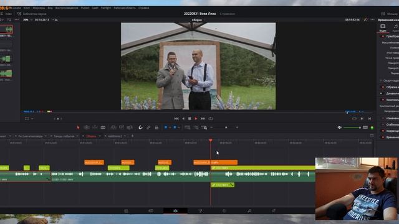
Task: Open the Fairlight page music-note icon
Action: 249,211
